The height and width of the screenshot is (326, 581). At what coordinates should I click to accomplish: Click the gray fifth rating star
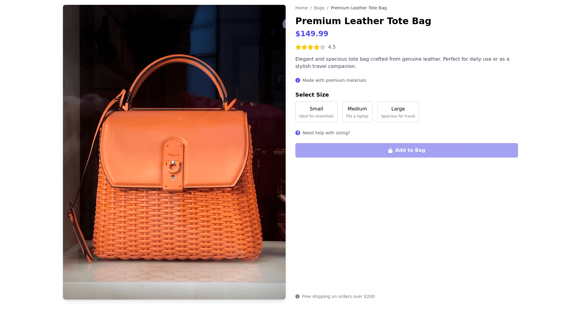(323, 47)
